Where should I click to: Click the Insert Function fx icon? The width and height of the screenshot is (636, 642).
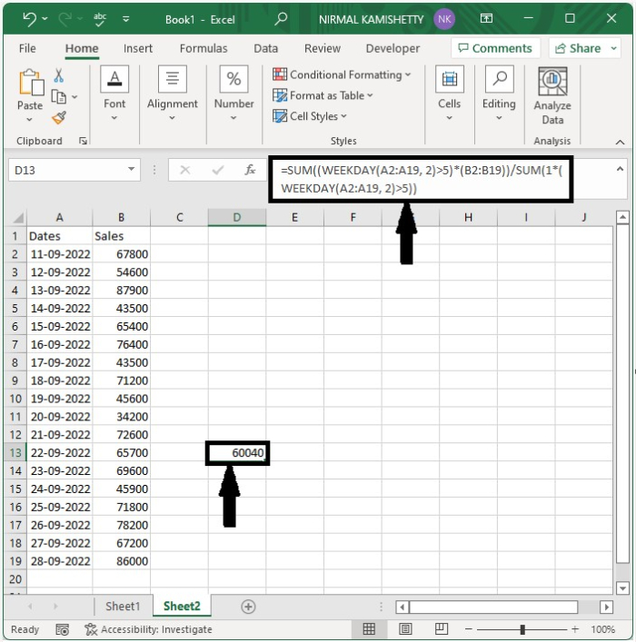(x=250, y=170)
